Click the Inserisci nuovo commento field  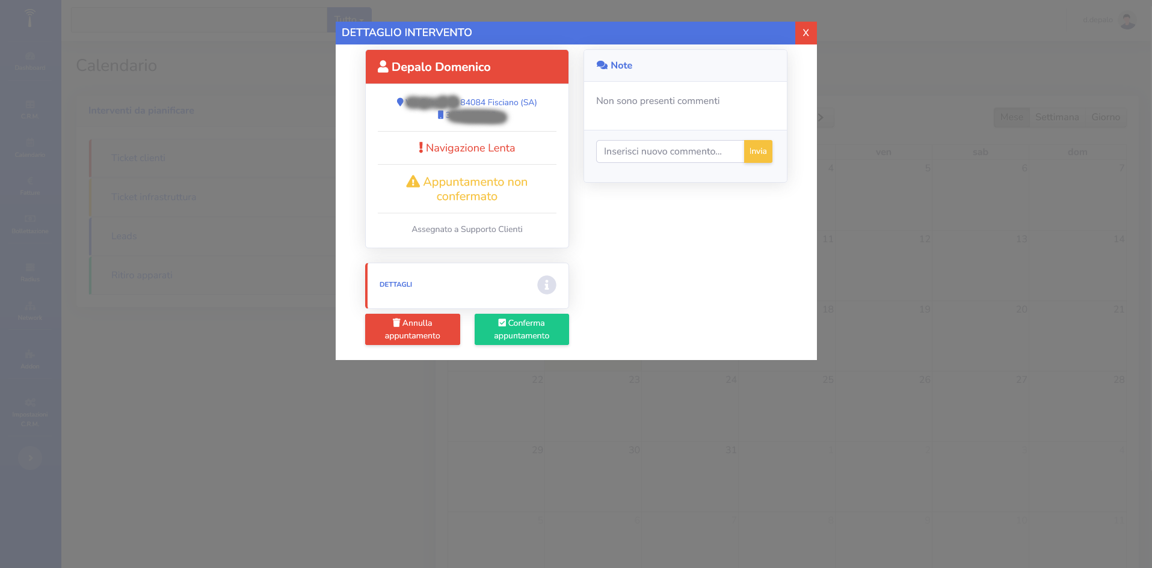point(670,151)
